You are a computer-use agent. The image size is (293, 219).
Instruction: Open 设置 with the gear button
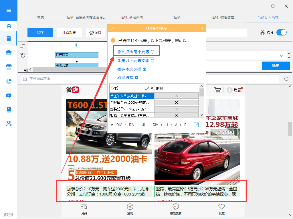click(x=95, y=33)
